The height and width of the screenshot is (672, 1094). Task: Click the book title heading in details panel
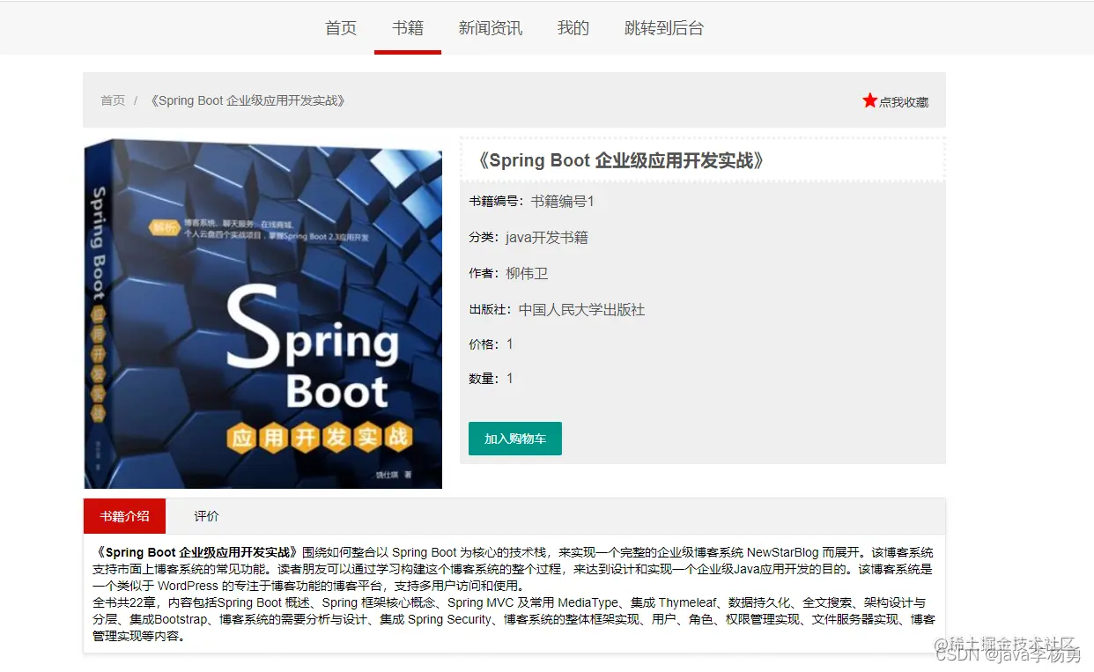click(620, 160)
